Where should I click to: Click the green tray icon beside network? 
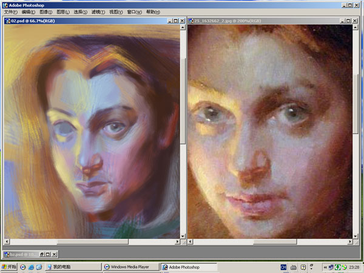tap(337, 267)
